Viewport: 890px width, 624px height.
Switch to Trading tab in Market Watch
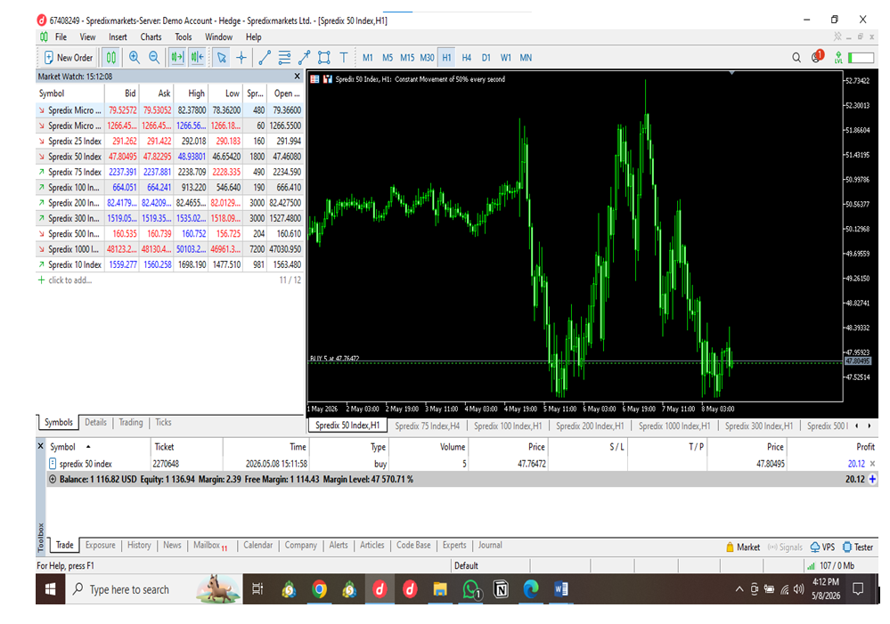(x=131, y=422)
